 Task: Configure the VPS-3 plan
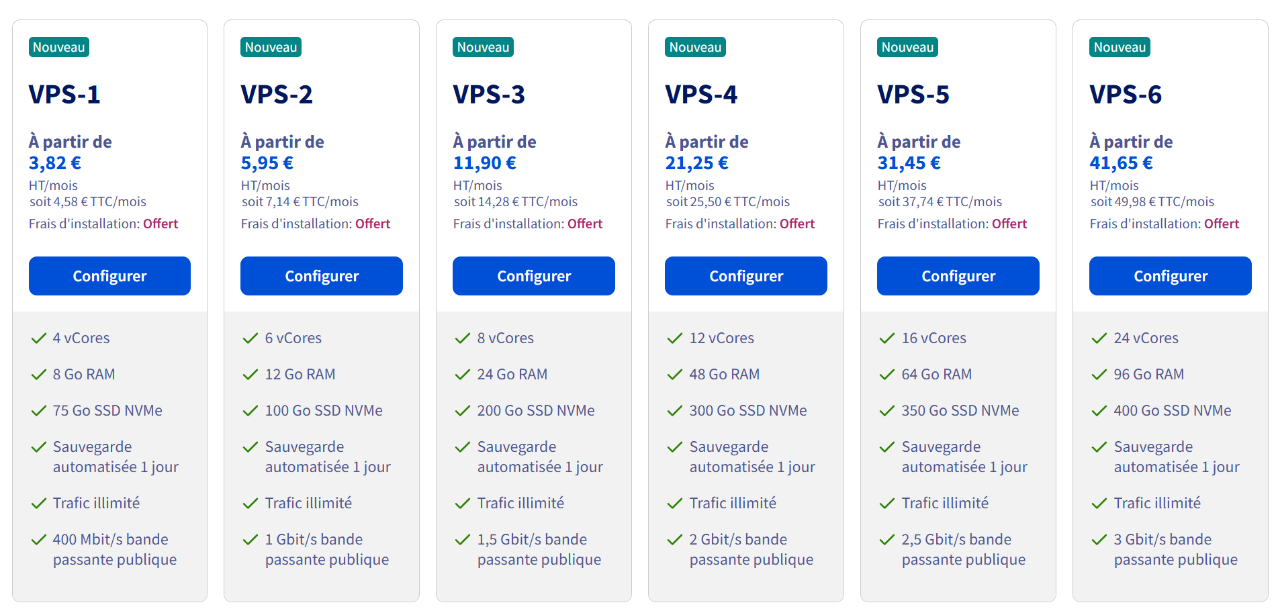tap(534, 276)
